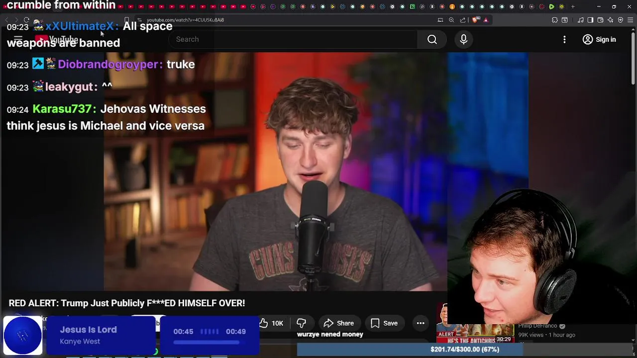Switch to the orange circle browser tab
Image resolution: width=637 pixels, height=358 pixels.
452,6
